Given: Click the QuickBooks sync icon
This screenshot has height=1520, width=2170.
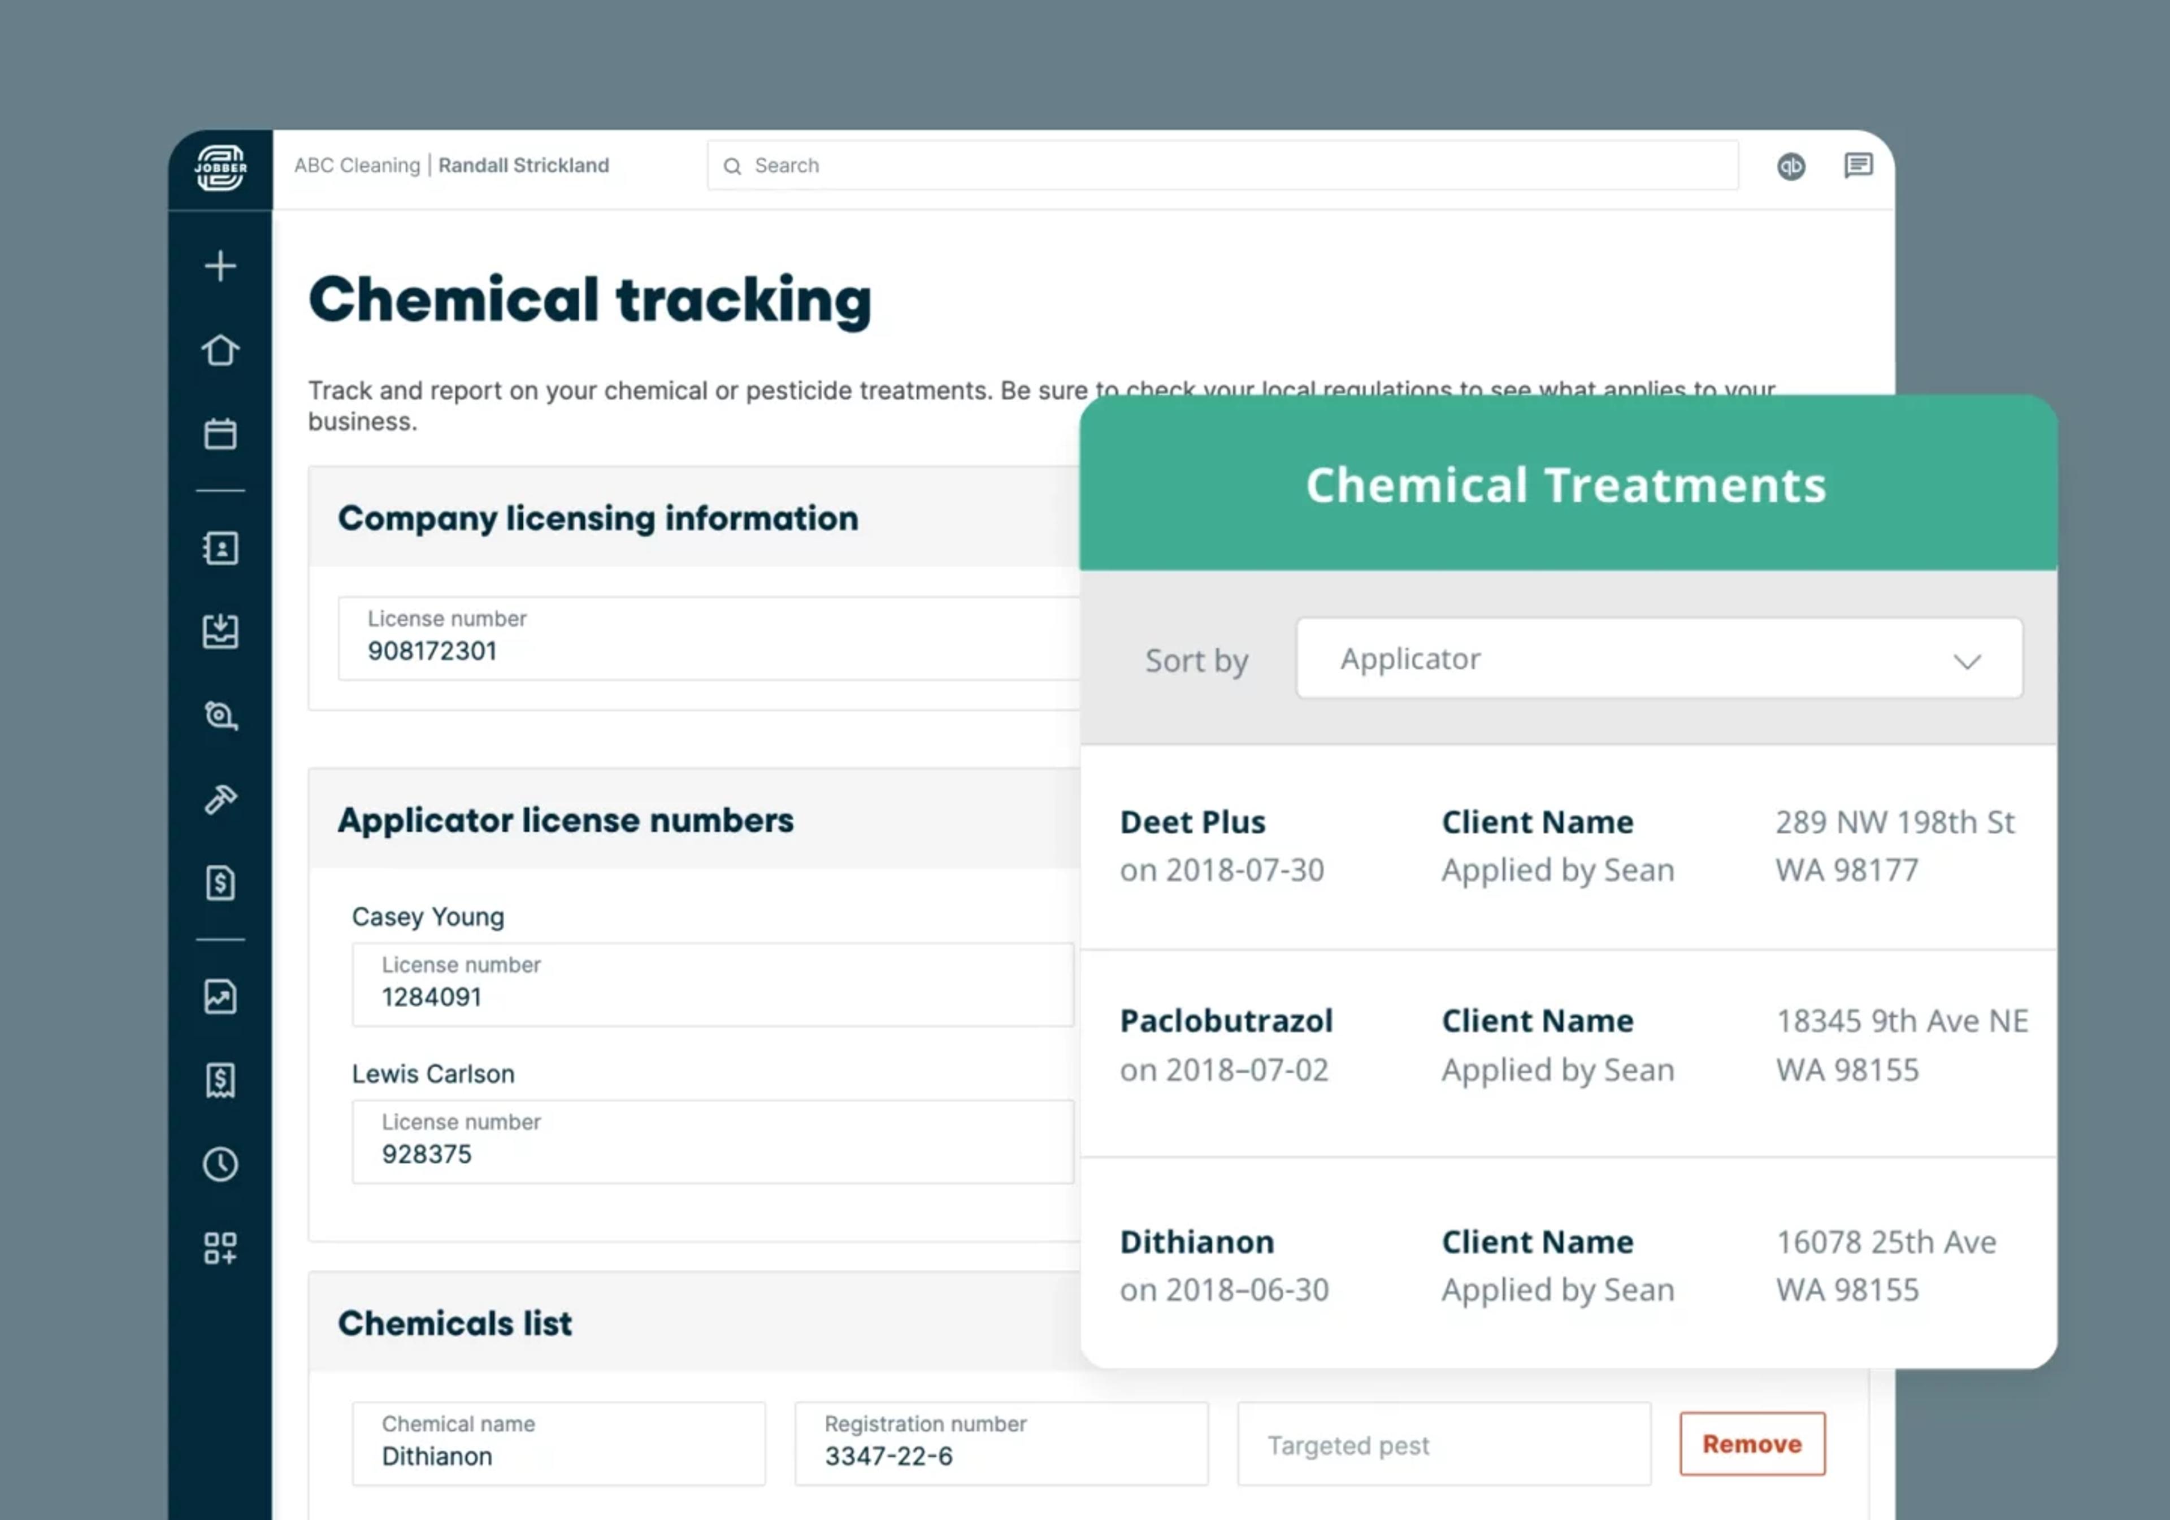Looking at the screenshot, I should pos(1791,166).
